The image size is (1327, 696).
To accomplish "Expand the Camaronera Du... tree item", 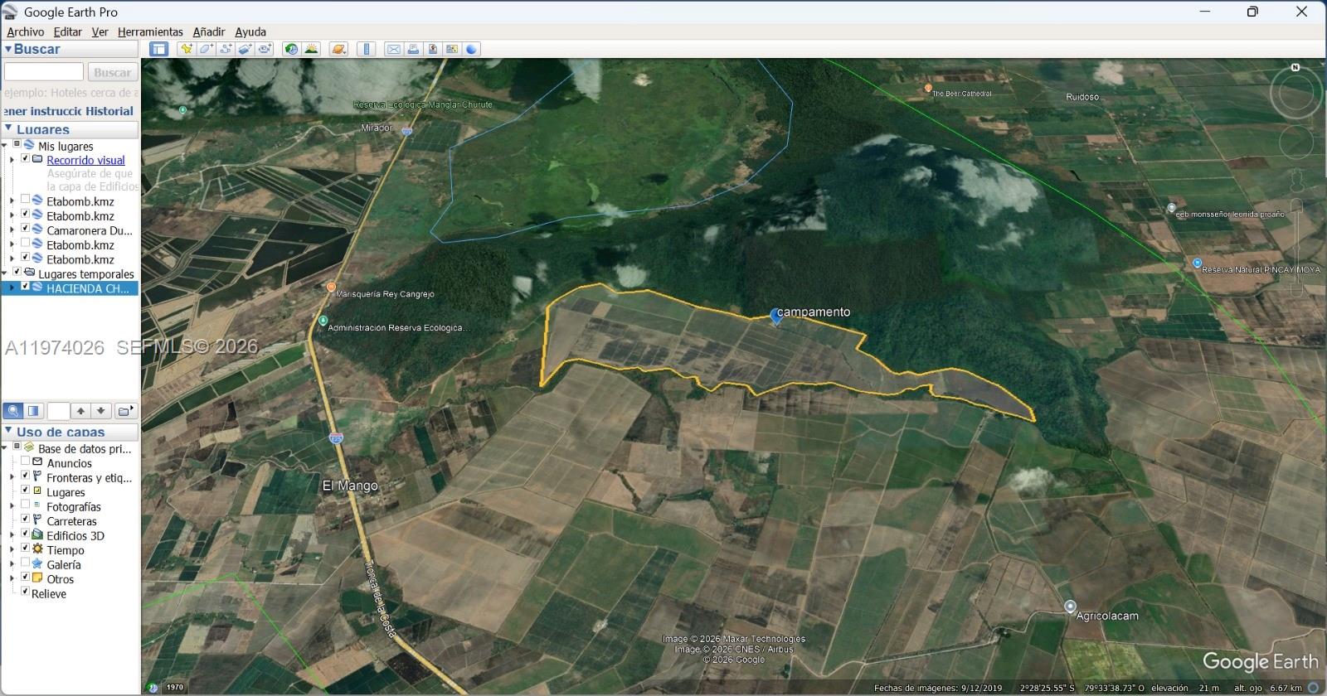I will [12, 230].
